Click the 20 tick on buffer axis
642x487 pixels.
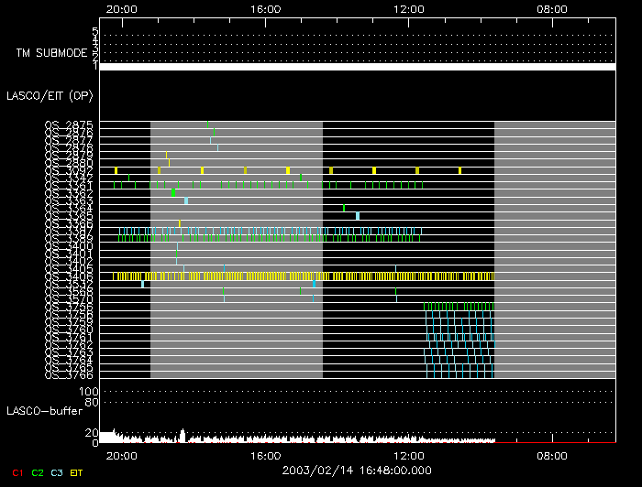[x=92, y=432]
